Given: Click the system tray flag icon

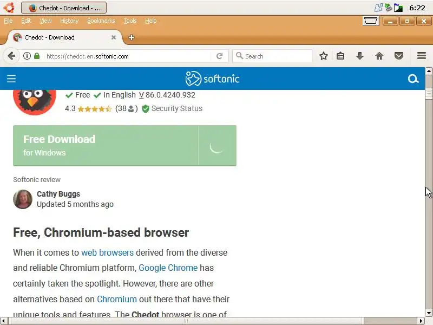Looking at the screenshot, I should (398, 8).
